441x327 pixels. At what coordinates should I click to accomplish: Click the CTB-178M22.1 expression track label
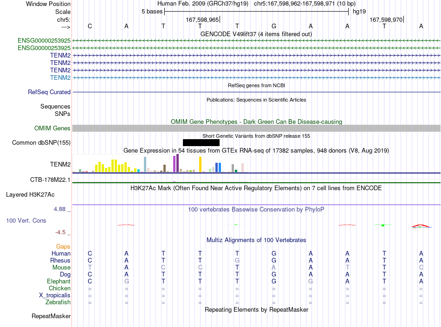tap(50, 180)
